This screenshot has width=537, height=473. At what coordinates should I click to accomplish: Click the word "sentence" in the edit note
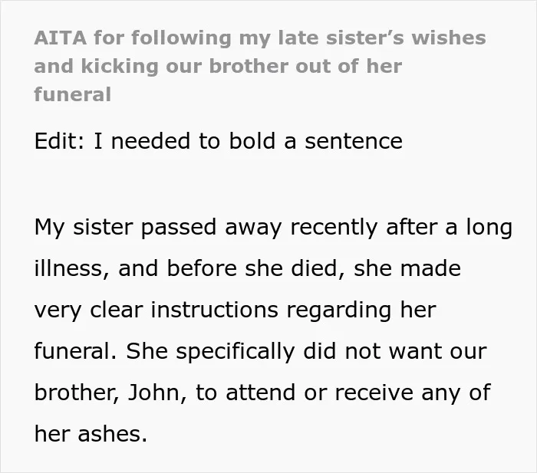click(354, 141)
